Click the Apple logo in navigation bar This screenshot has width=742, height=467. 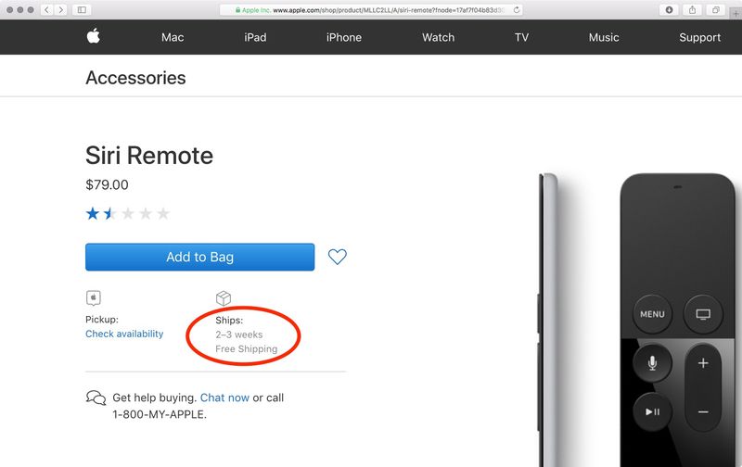[x=94, y=36]
